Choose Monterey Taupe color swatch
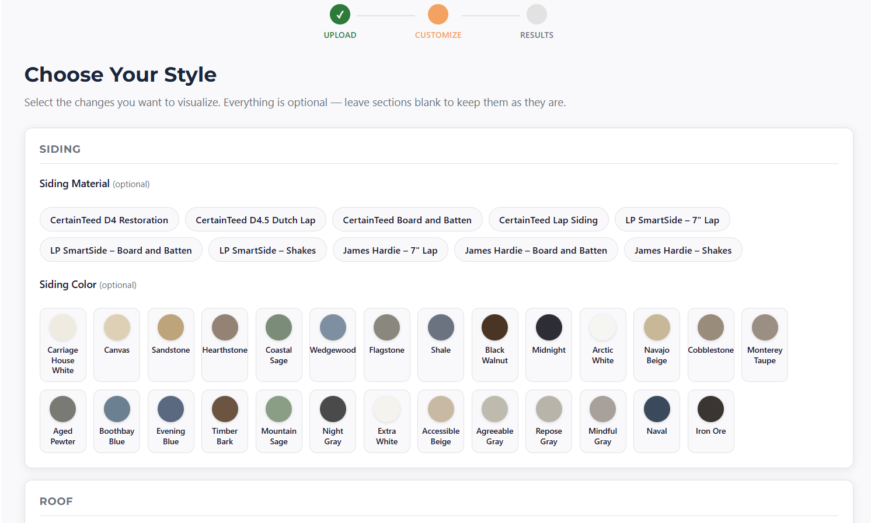The image size is (871, 523). (x=765, y=345)
